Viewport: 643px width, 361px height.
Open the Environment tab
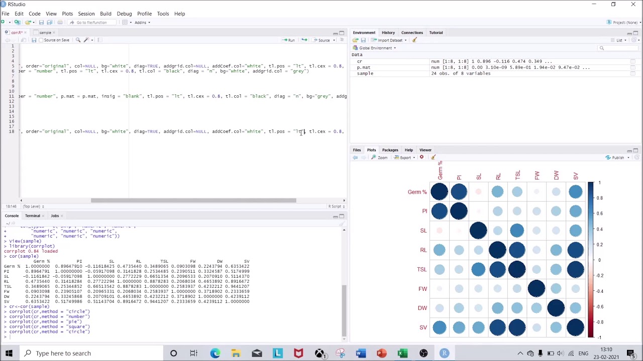tap(364, 33)
